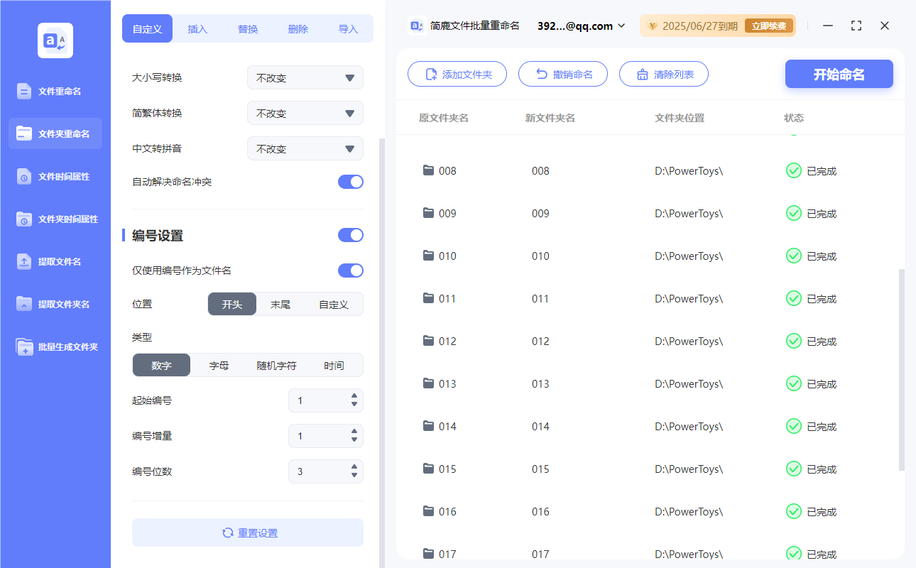Turn off the 编号设置 switch
916x568 pixels.
pos(350,235)
